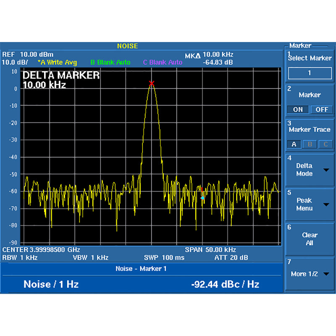Expand the Peak Menu options

309,205
